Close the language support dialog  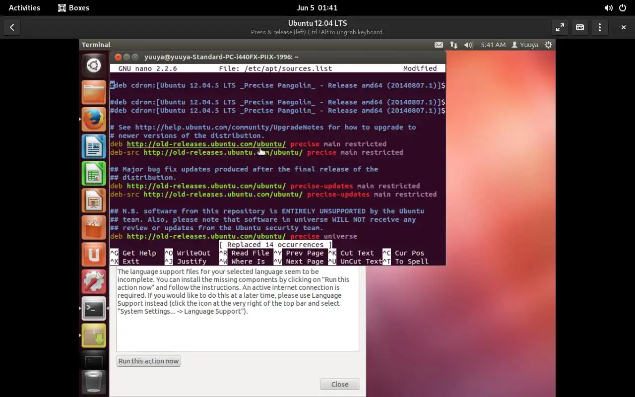click(x=340, y=384)
